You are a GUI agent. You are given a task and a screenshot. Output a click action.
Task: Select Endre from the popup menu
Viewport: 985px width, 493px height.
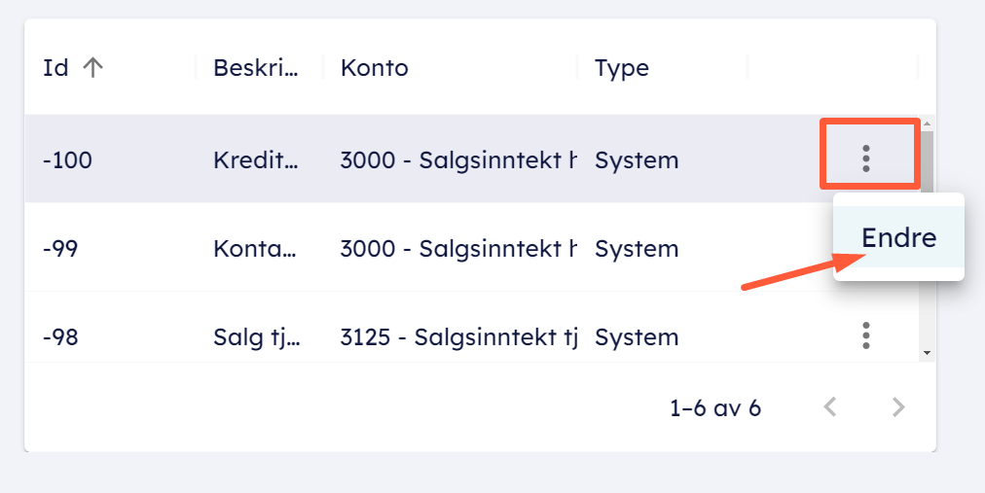click(898, 237)
